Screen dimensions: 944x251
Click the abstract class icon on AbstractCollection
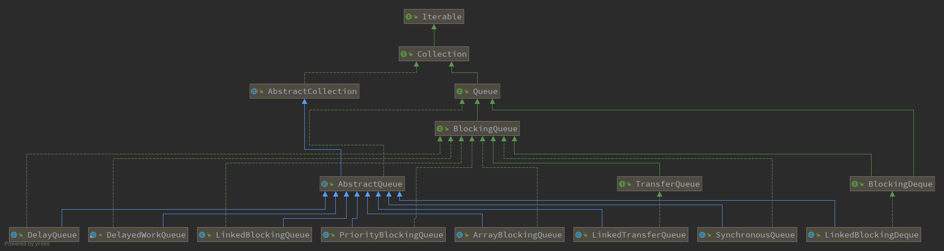[254, 91]
